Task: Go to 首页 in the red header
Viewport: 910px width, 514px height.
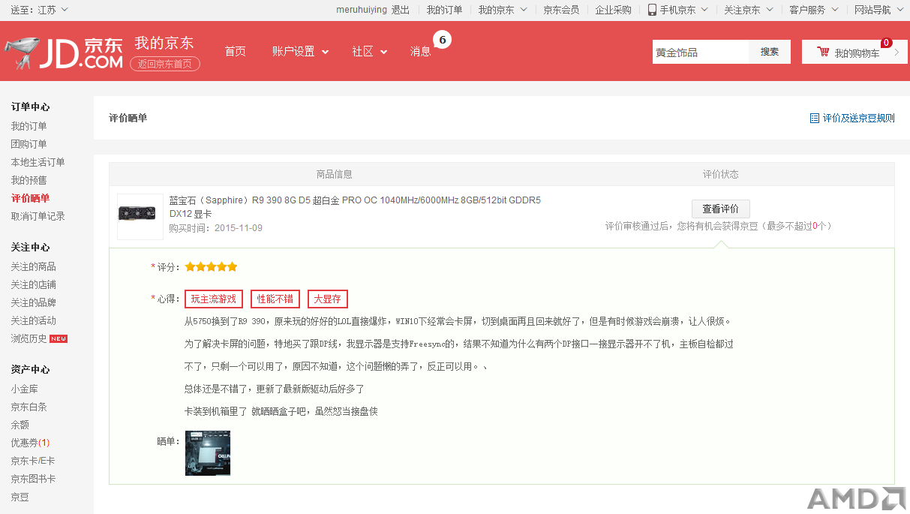Action: [236, 52]
